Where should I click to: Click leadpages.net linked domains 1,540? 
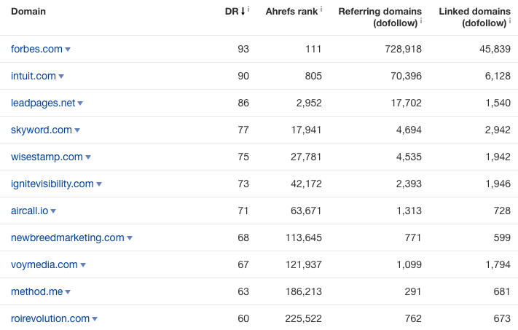498,103
